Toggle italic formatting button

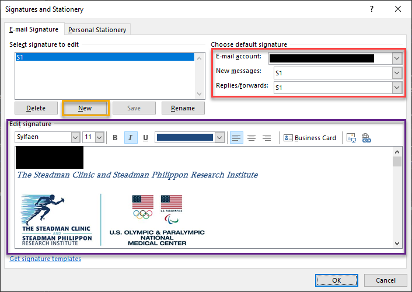coord(131,138)
